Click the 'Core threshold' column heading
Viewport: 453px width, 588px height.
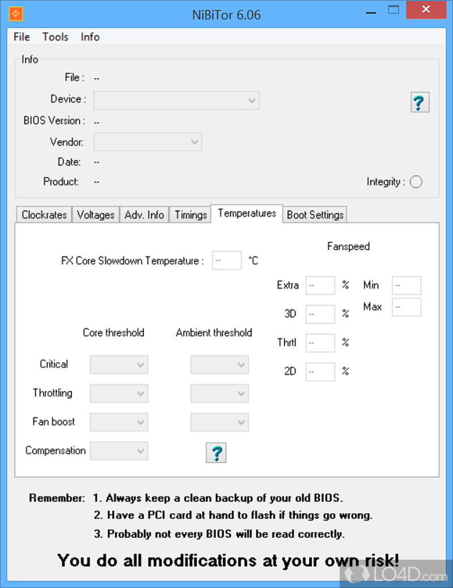(113, 333)
